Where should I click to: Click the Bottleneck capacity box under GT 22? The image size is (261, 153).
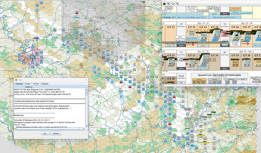(x=192, y=68)
